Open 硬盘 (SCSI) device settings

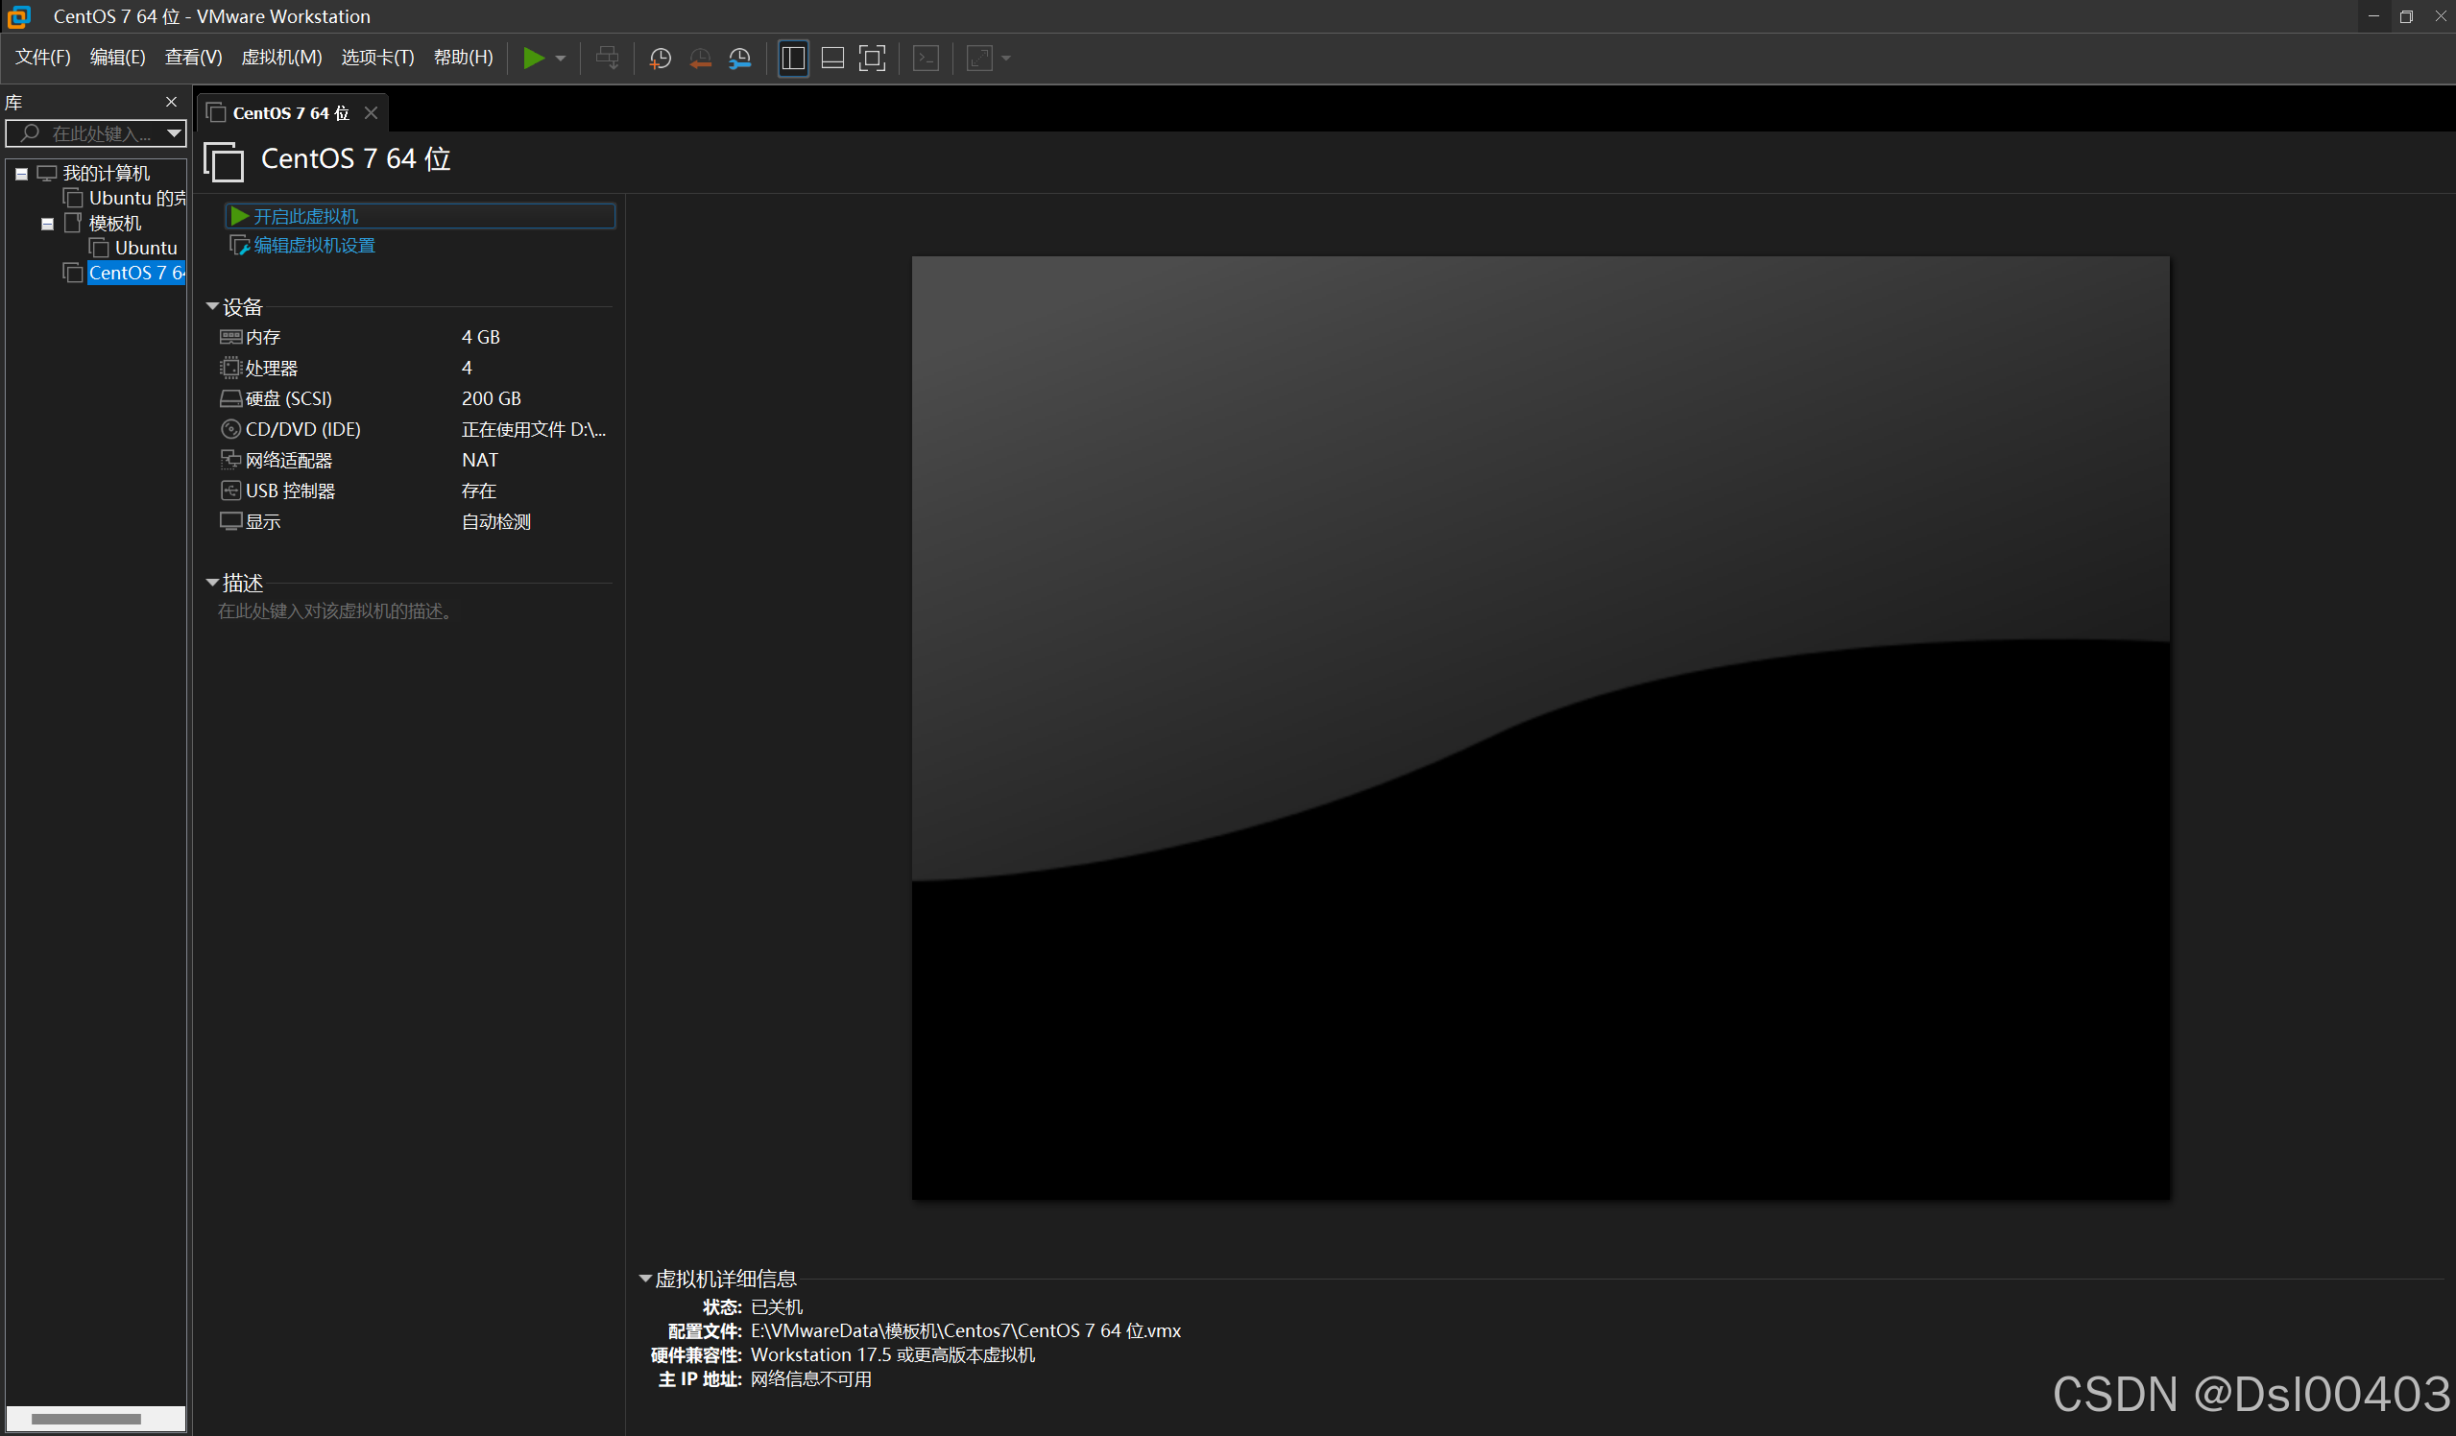click(x=288, y=398)
